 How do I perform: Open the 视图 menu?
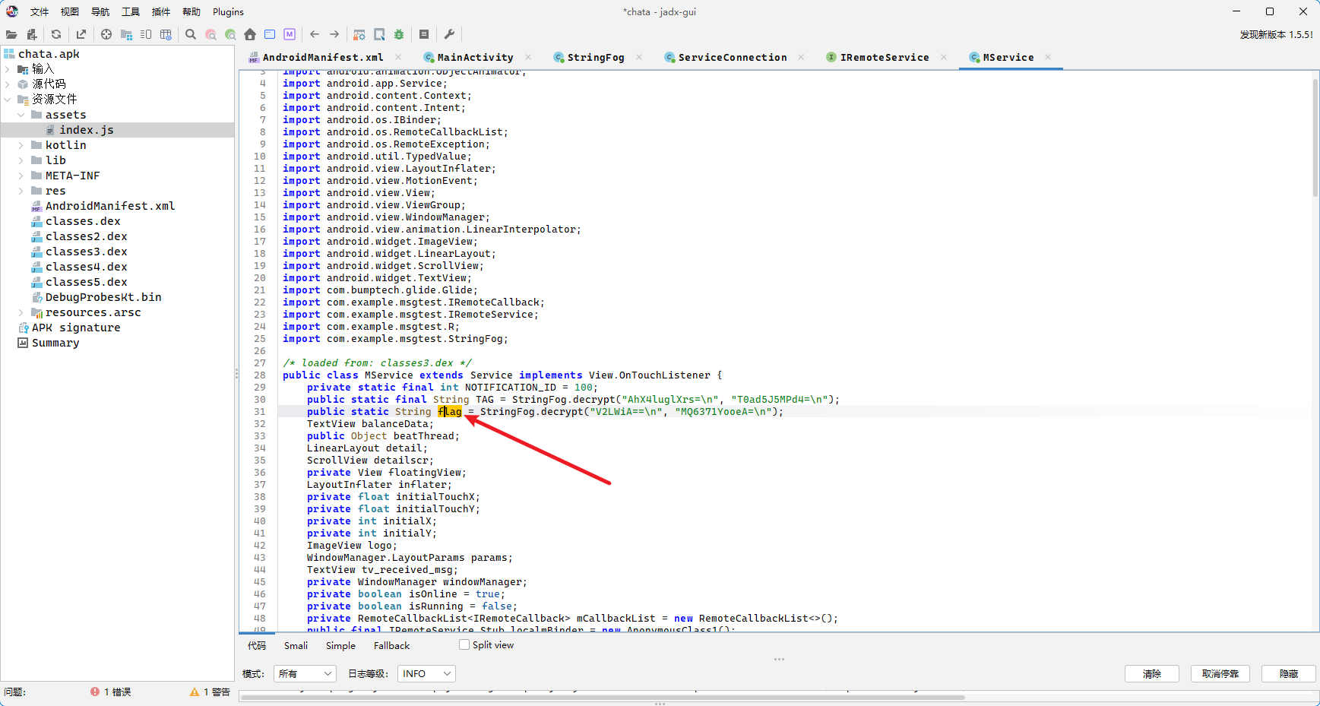(x=70, y=11)
